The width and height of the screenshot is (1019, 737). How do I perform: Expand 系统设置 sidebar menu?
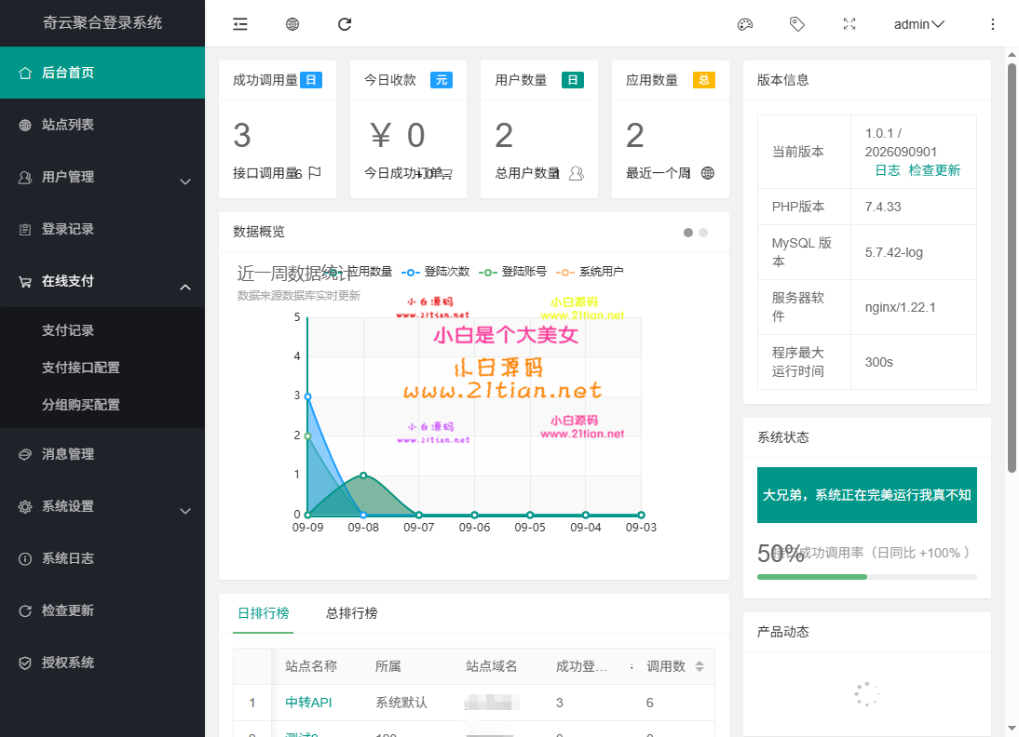(102, 506)
